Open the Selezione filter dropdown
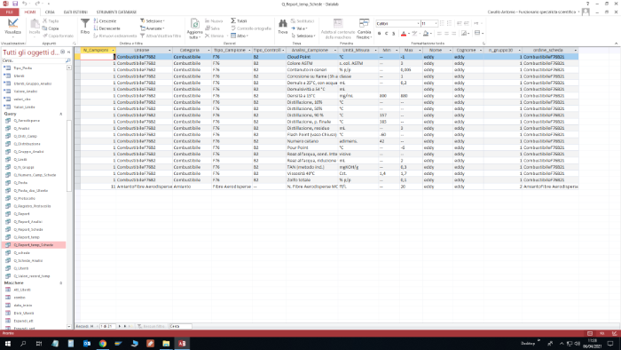 click(x=152, y=21)
